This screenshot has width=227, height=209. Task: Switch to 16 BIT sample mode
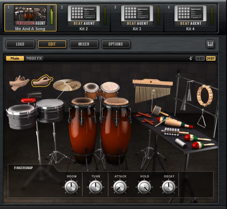point(200,58)
